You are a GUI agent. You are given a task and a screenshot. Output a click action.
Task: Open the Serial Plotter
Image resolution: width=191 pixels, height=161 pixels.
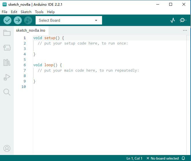pos(172,20)
